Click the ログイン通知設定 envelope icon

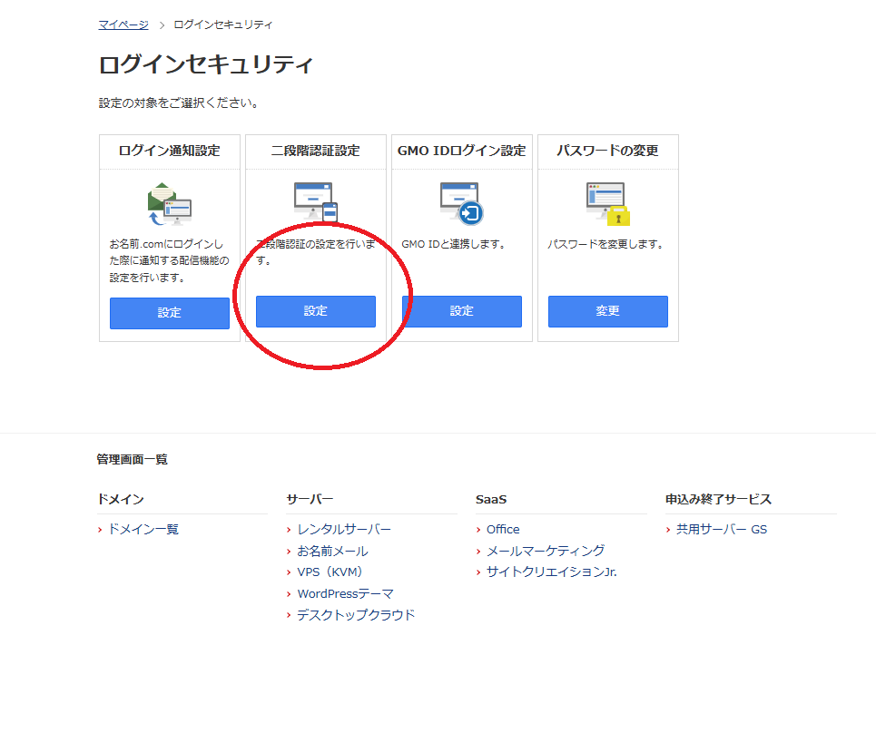coord(169,204)
